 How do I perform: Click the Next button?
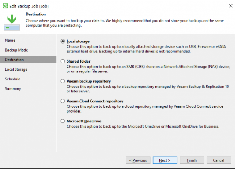pyautogui.click(x=165, y=160)
